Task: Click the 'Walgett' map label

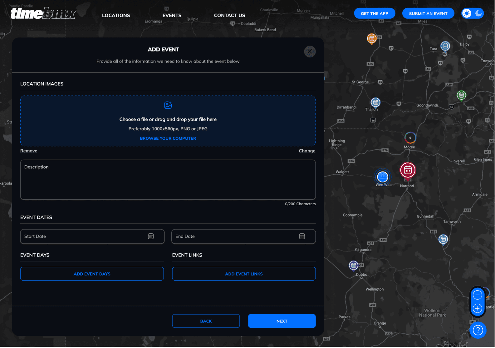Action: click(x=342, y=172)
